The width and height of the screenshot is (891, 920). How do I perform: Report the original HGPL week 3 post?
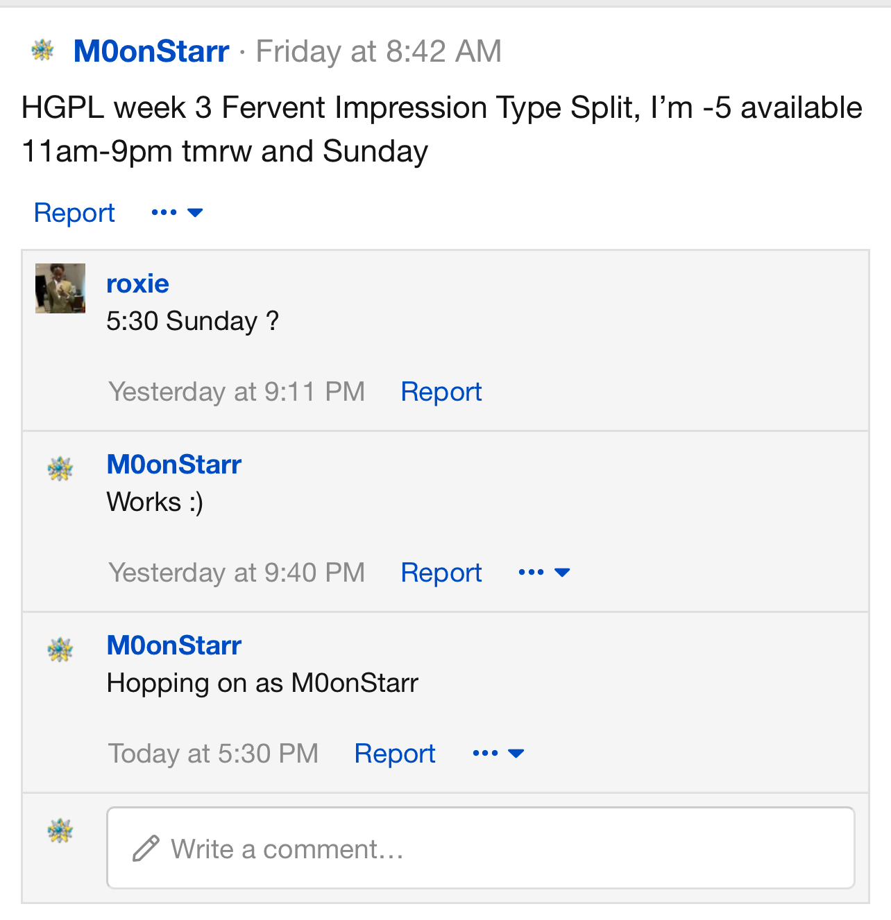[74, 213]
